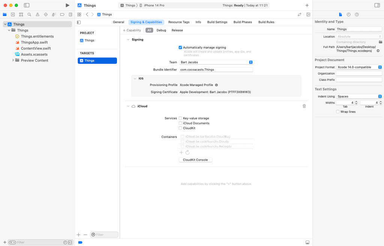Toggle the inspectors panel in the toolbar
The height and width of the screenshot is (246, 384).
pyautogui.click(x=377, y=5)
